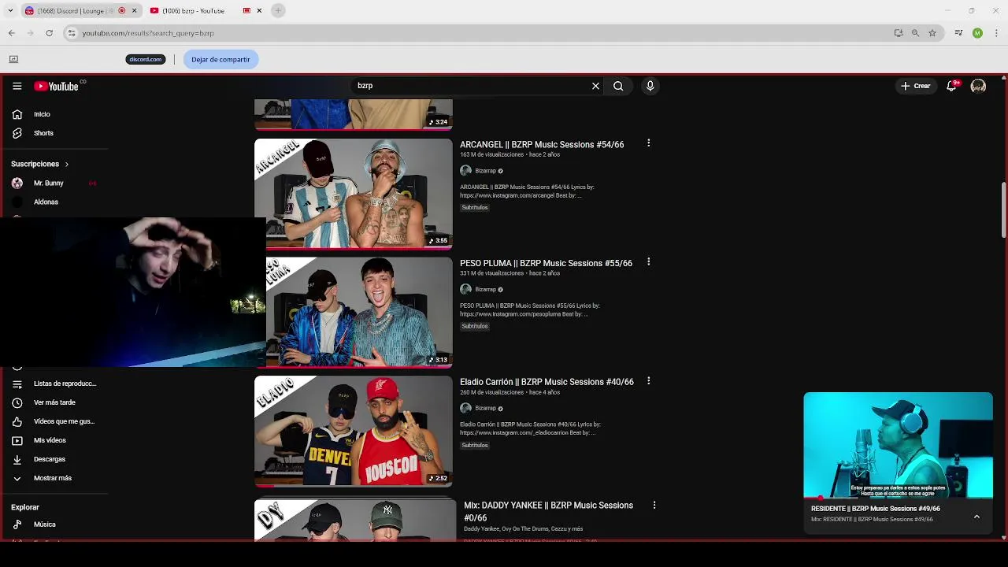
Task: Click Bizarrap channel avatar under PESO PLUMA video
Action: pyautogui.click(x=465, y=289)
